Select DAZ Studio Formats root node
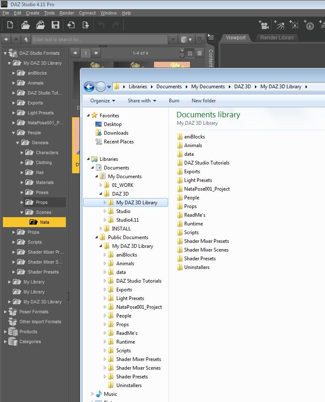Image resolution: width=325 pixels, height=402 pixels. click(39, 53)
